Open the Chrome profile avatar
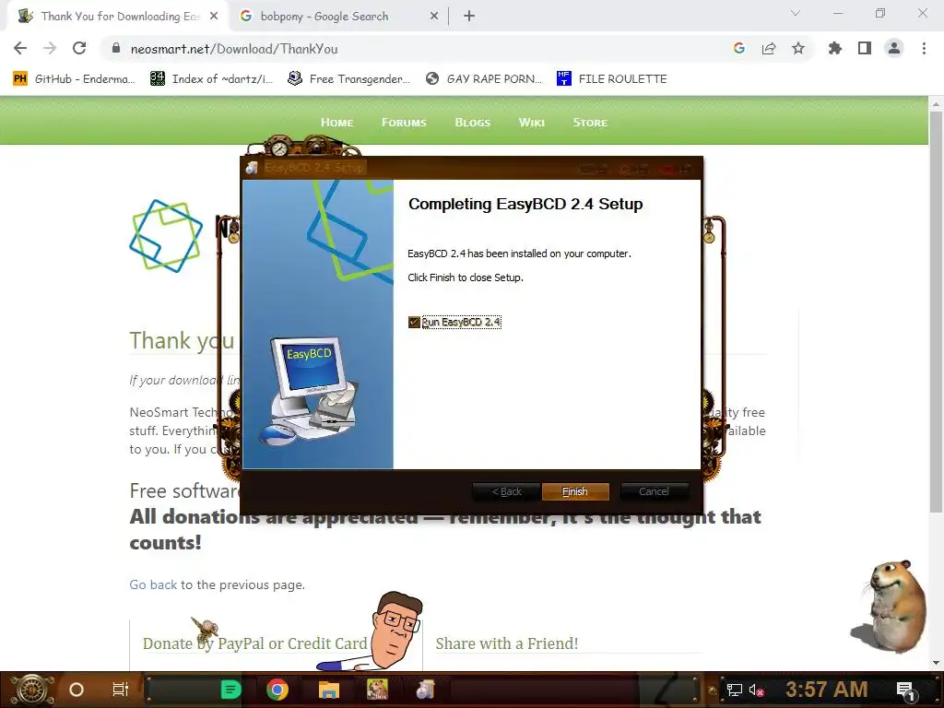 (894, 48)
